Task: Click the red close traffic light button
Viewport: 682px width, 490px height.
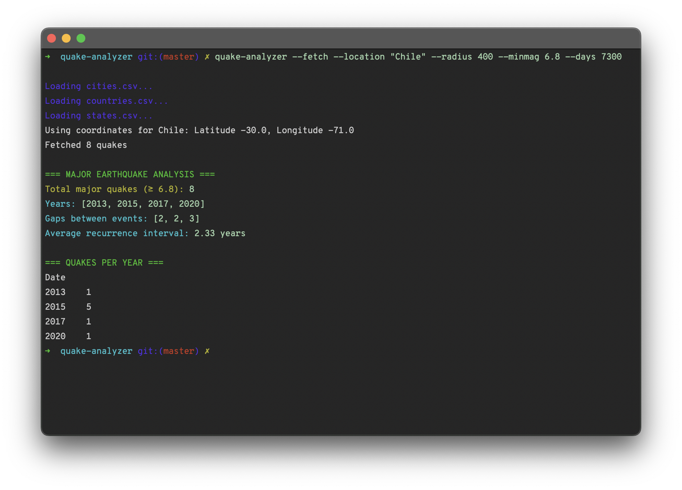Action: (x=52, y=38)
